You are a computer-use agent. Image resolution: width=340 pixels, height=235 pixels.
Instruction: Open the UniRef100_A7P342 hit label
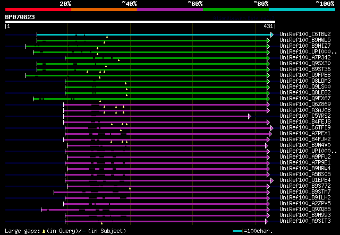pyautogui.click(x=305, y=58)
